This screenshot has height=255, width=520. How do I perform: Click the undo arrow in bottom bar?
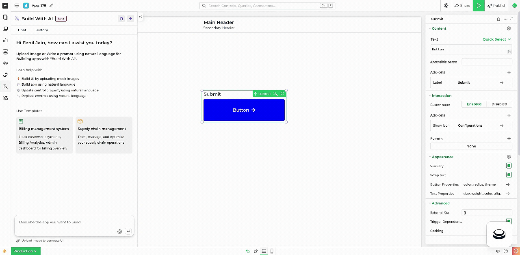[x=248, y=251]
